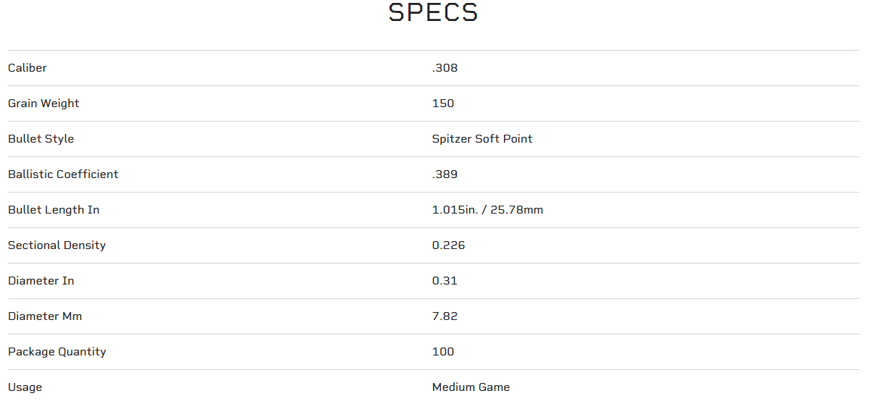Click the Sectional Density label
871x404 pixels.
(56, 245)
